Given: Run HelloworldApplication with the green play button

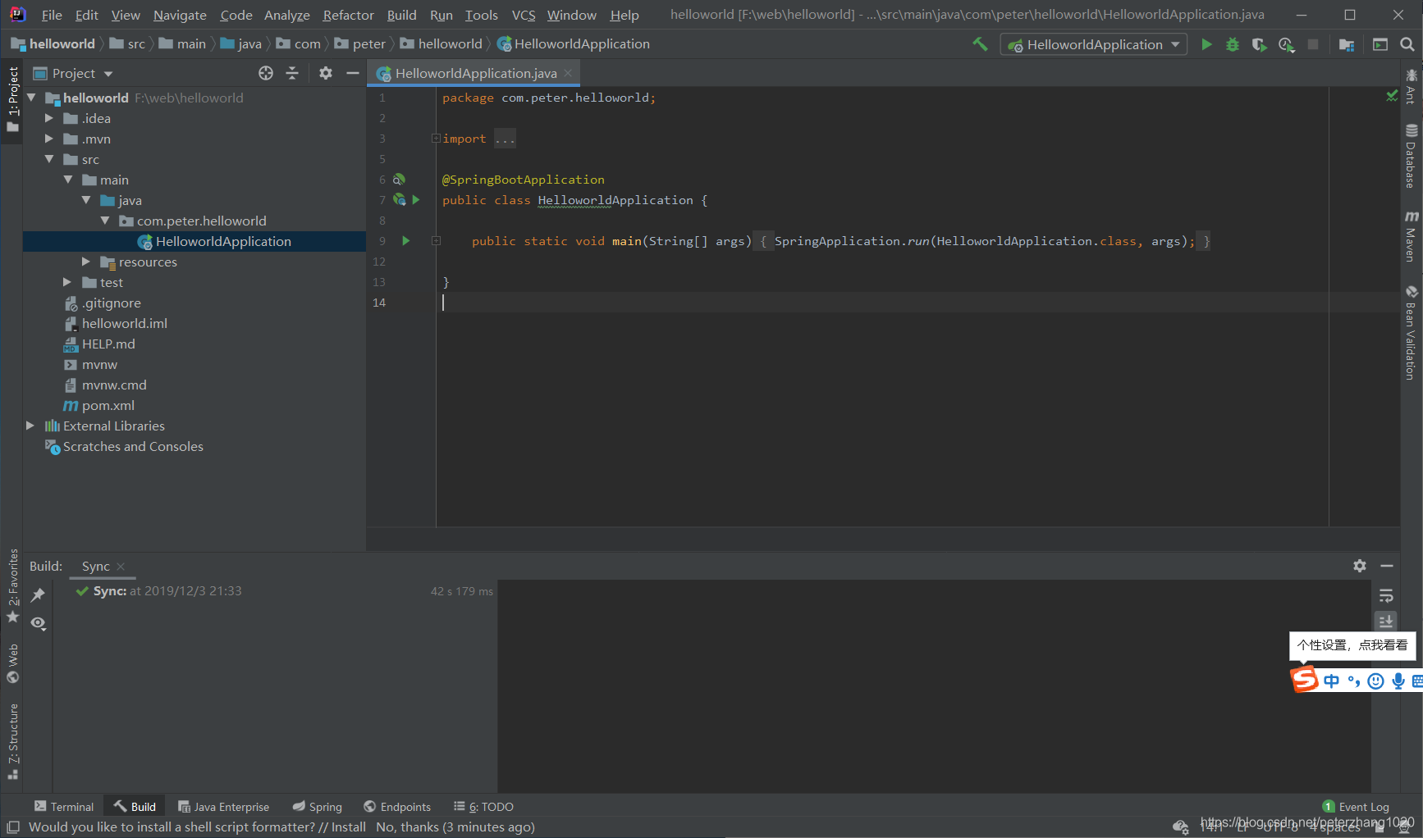Looking at the screenshot, I should pos(1206,44).
